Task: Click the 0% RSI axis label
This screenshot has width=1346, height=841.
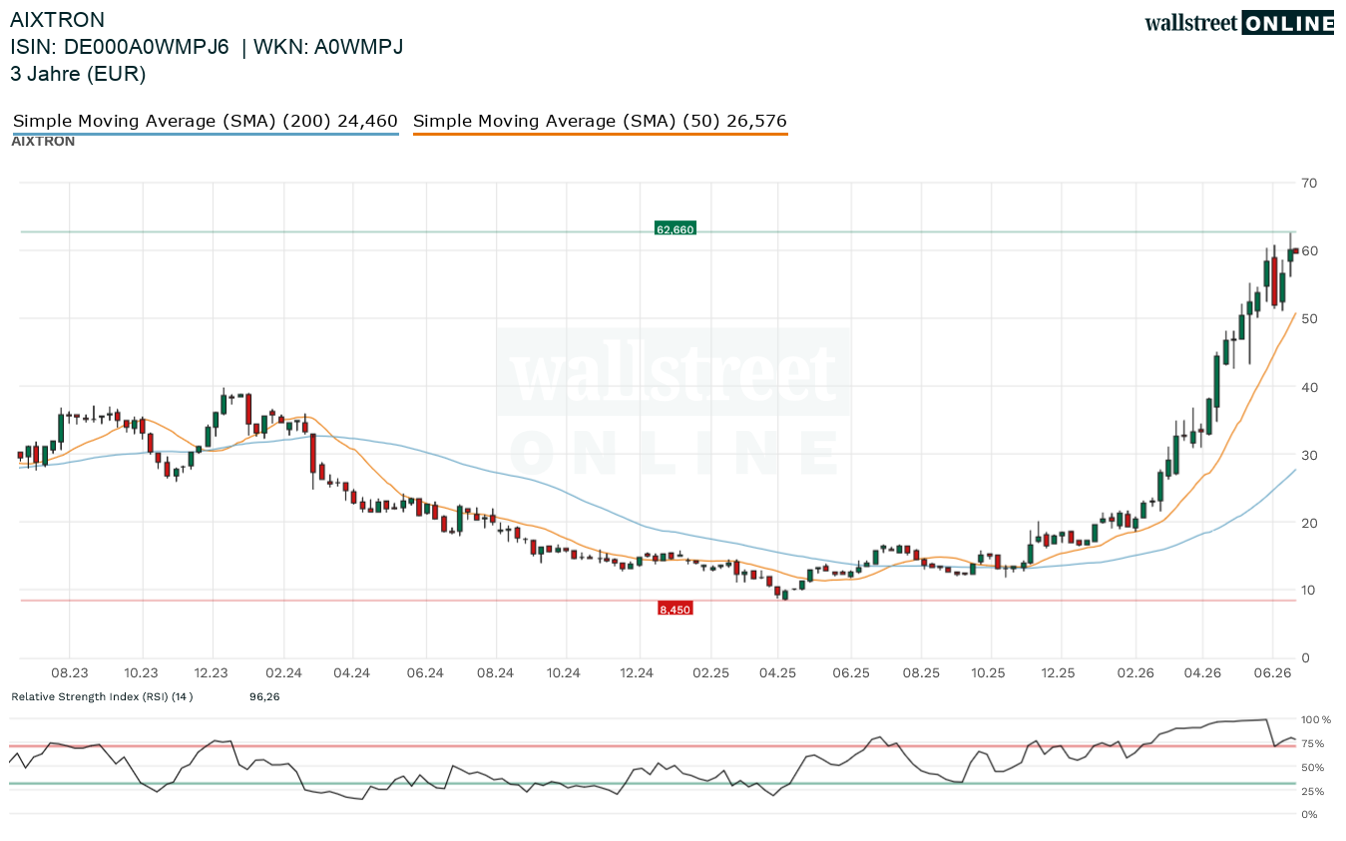Action: [x=1309, y=814]
